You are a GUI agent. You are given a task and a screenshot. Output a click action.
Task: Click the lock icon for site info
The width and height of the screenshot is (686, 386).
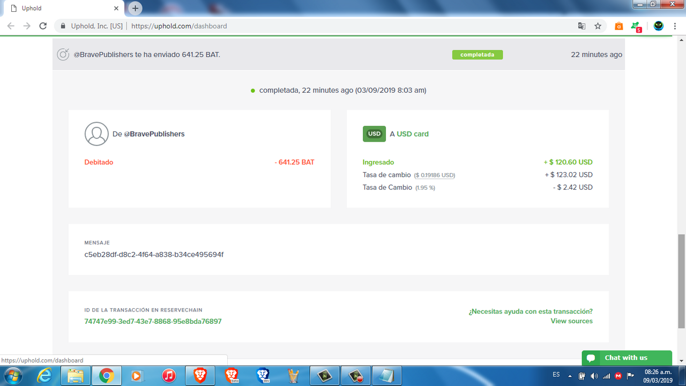tap(63, 26)
